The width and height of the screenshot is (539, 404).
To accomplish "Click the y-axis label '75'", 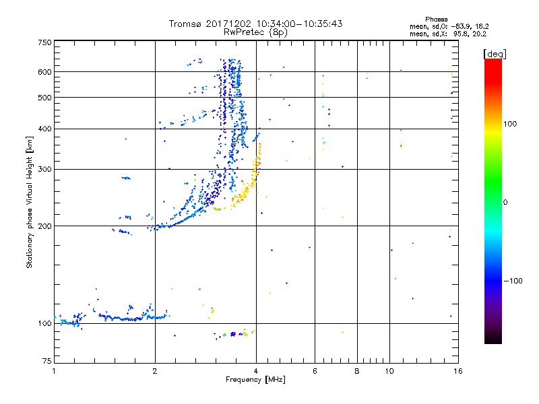I will point(47,361).
